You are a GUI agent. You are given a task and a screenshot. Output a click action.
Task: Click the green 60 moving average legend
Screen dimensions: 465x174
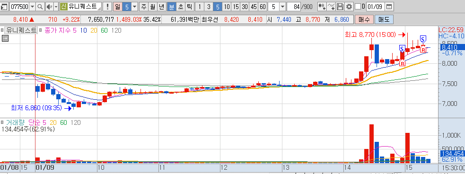[104, 30]
